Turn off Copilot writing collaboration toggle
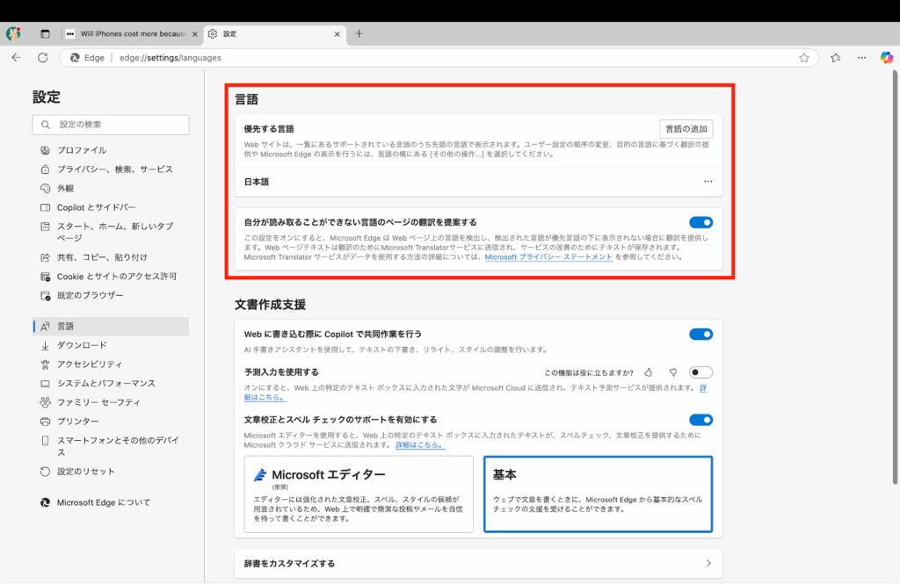 pyautogui.click(x=700, y=334)
